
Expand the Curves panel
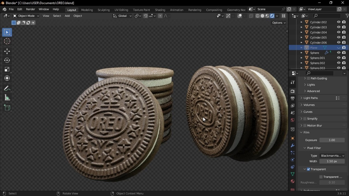tap(308, 112)
